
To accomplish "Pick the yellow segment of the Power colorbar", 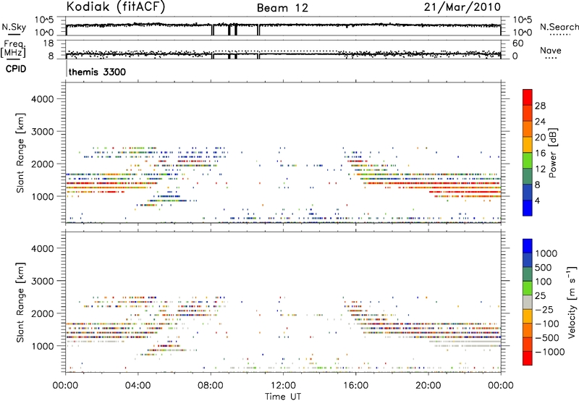I will click(528, 144).
